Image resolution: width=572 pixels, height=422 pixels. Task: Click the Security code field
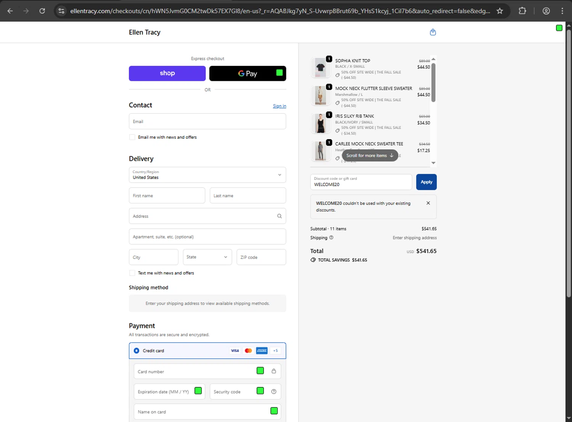point(245,392)
